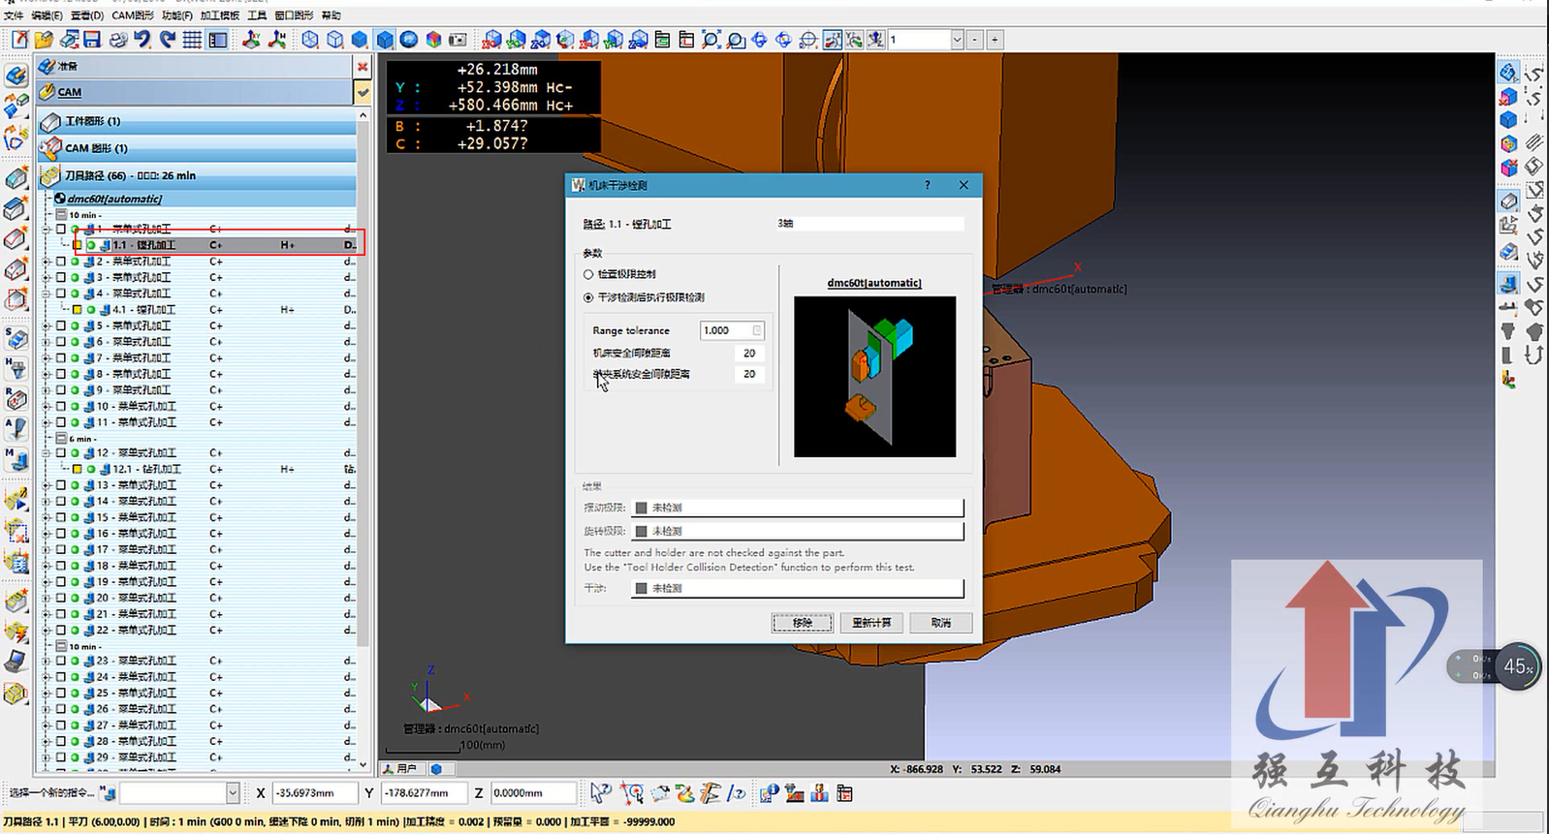Collapse toolpath 12 tree node

(x=47, y=452)
